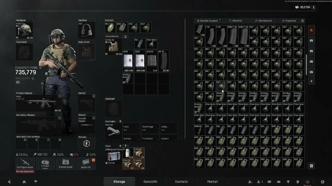Click Configure Items button
332x186 pixels.
click(x=45, y=164)
